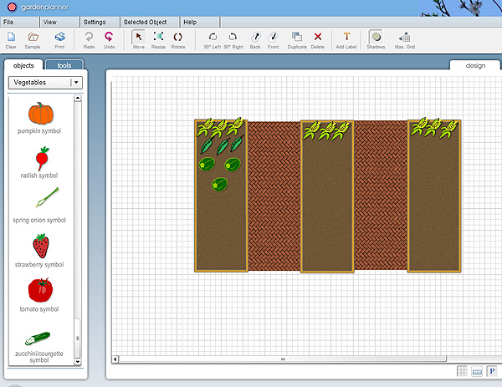This screenshot has height=387, width=502.
Task: Switch to the tools tab
Action: coord(64,65)
